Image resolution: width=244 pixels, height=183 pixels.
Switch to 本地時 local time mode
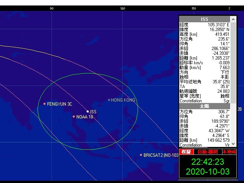tap(229, 152)
